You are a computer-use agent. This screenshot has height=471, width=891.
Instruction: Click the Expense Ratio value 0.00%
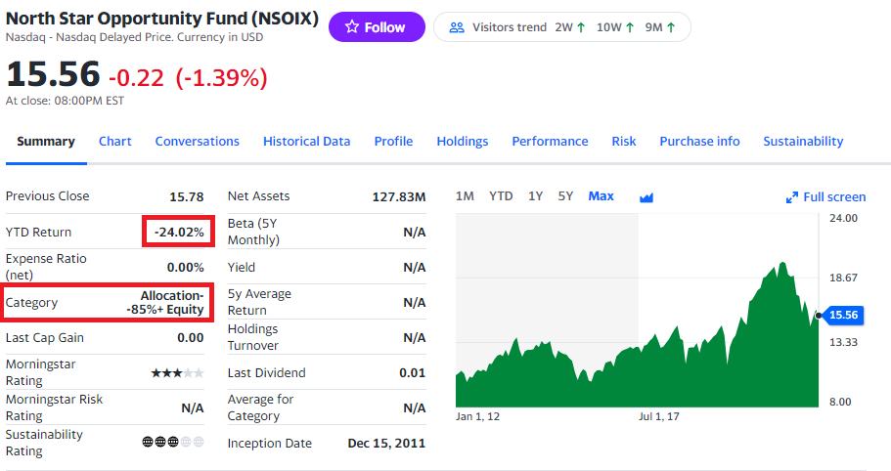pos(185,268)
